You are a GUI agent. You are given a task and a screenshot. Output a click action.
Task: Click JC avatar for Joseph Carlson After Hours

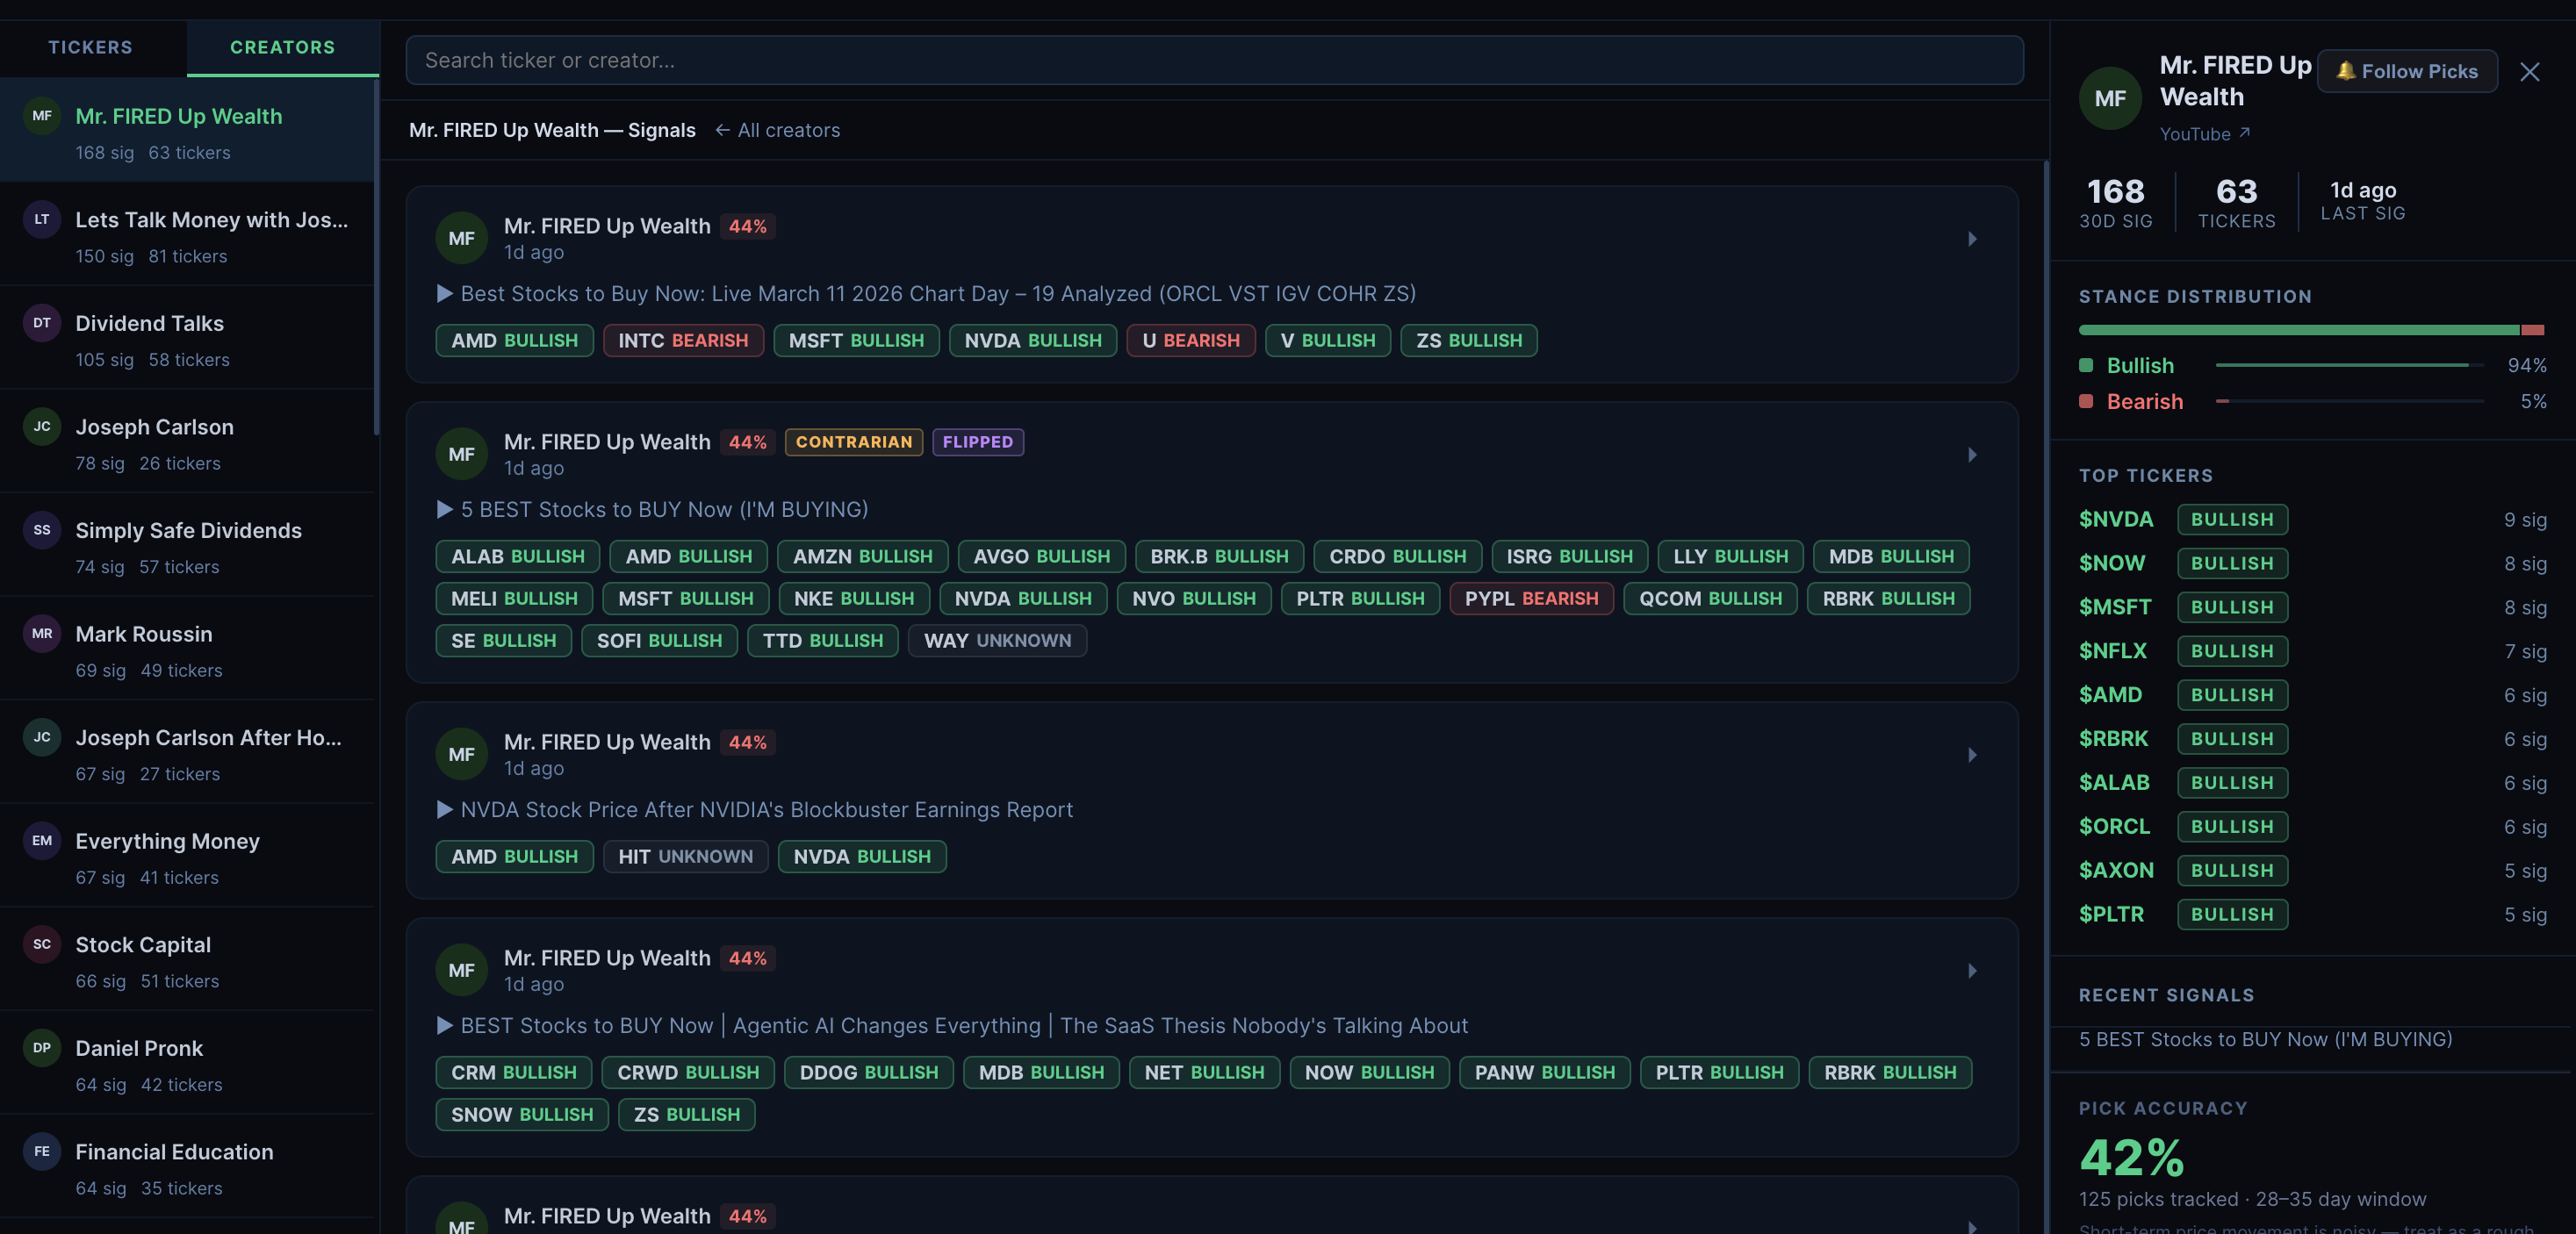pyautogui.click(x=42, y=737)
